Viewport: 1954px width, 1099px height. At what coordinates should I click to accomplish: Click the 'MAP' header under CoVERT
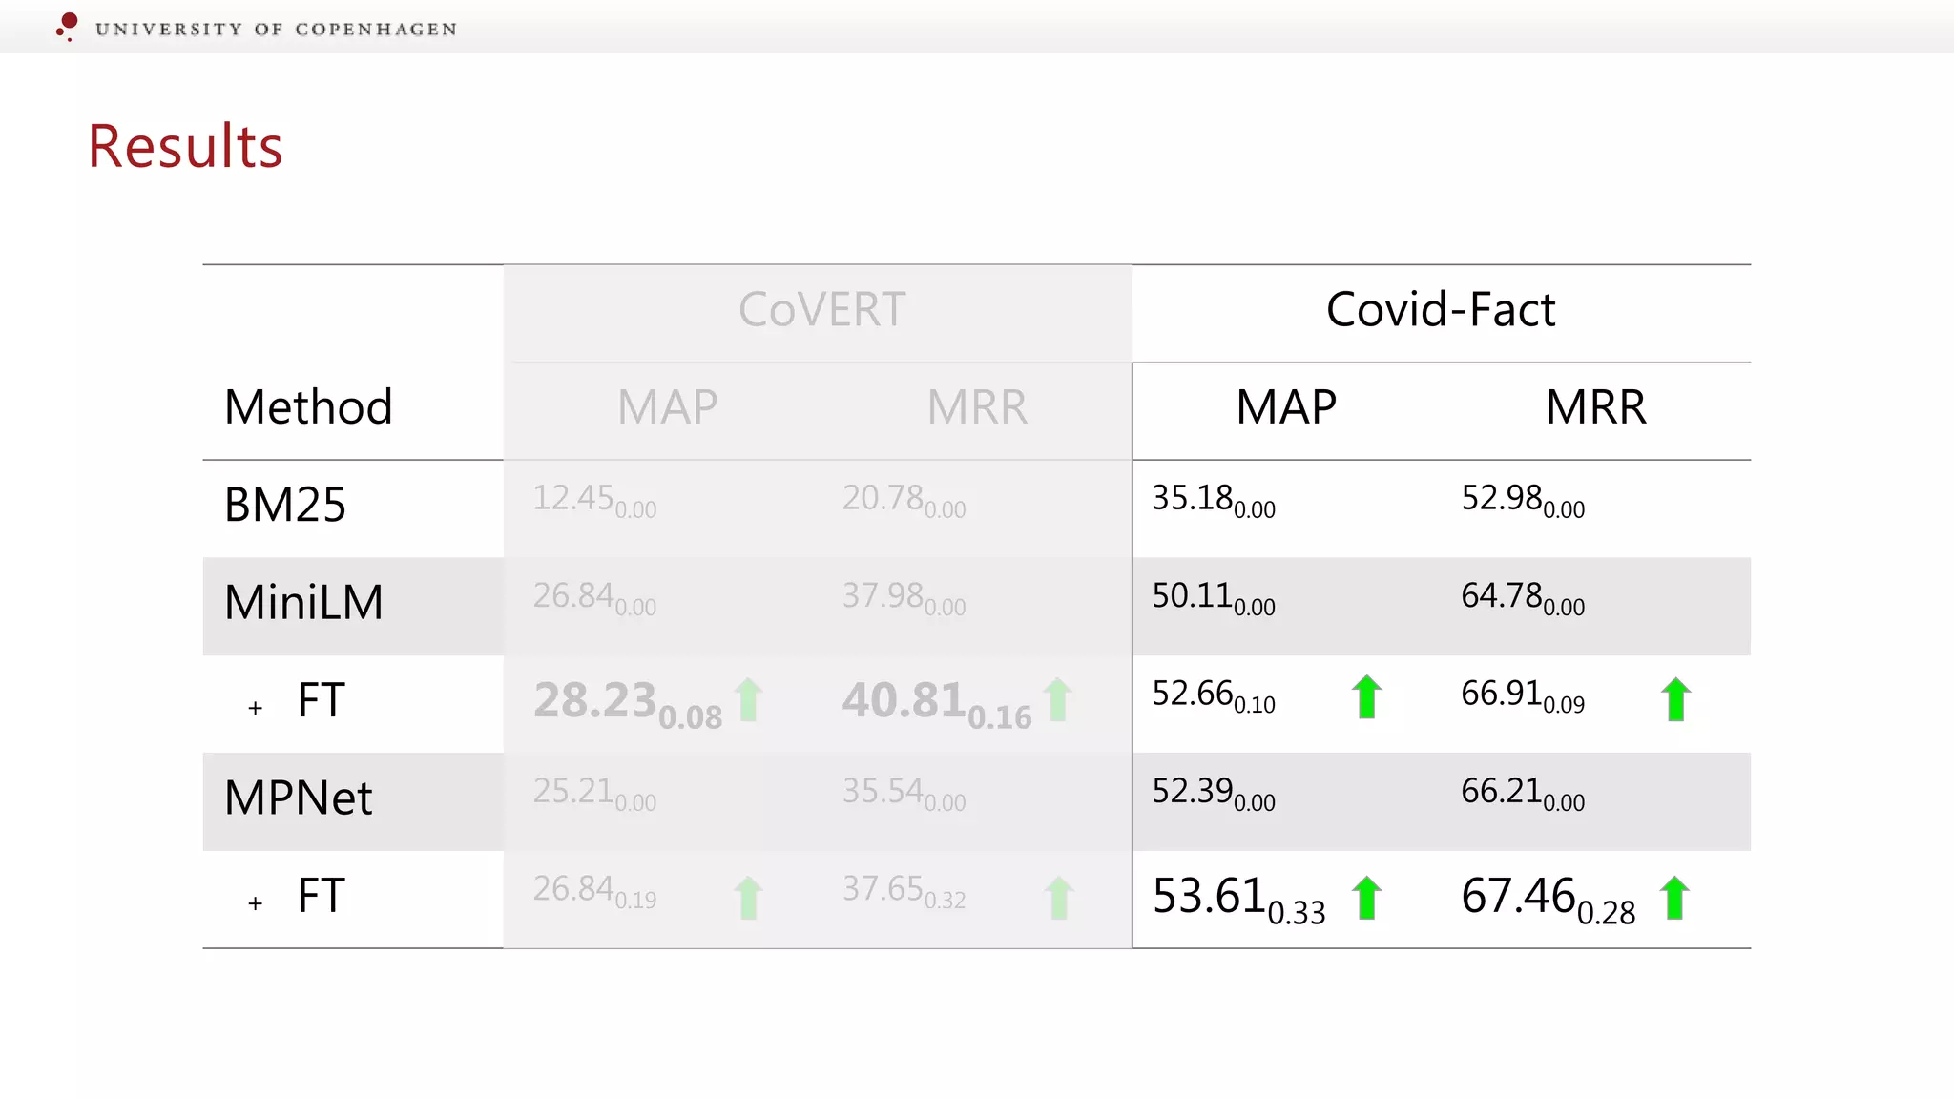click(667, 407)
